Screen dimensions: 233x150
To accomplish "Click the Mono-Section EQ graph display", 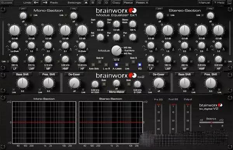I will tap(44, 122).
